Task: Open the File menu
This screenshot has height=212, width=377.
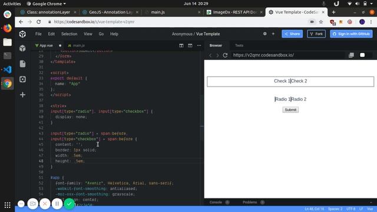Action: tap(38, 34)
